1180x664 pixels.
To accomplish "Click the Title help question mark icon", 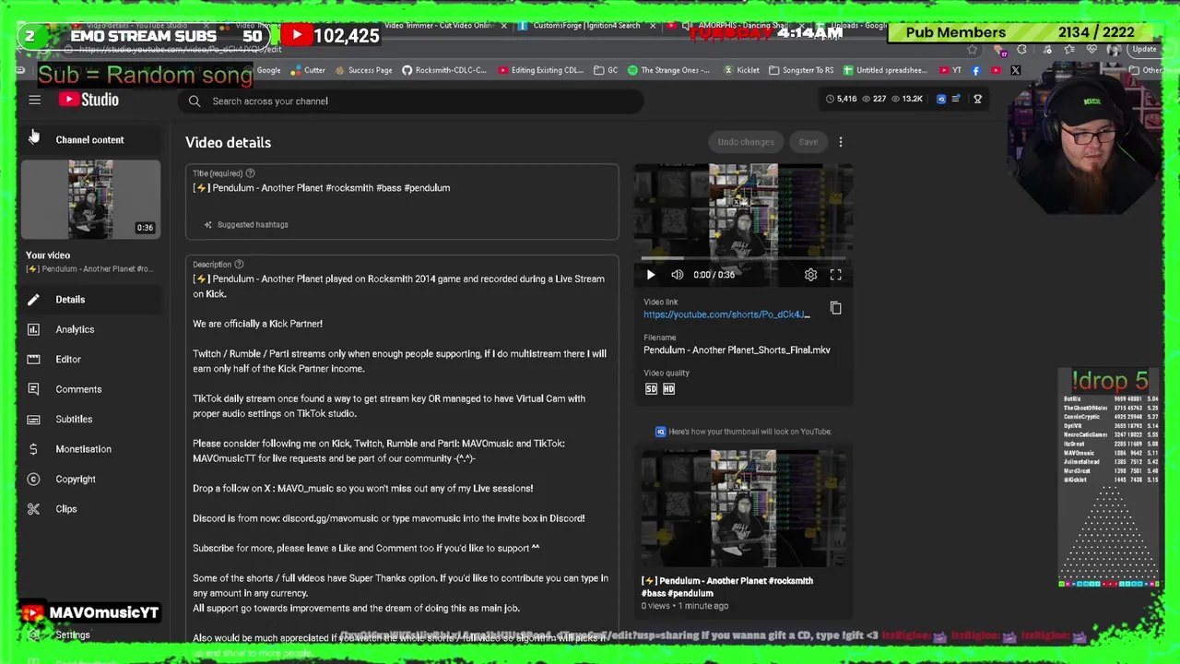I will [250, 173].
